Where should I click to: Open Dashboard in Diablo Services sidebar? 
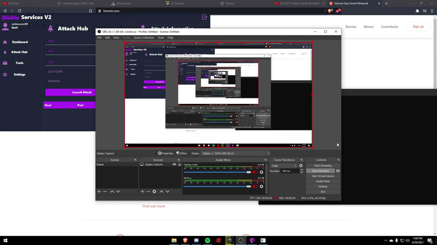click(x=20, y=42)
